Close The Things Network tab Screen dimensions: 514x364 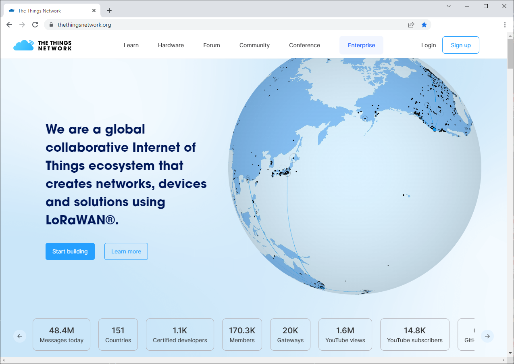94,10
